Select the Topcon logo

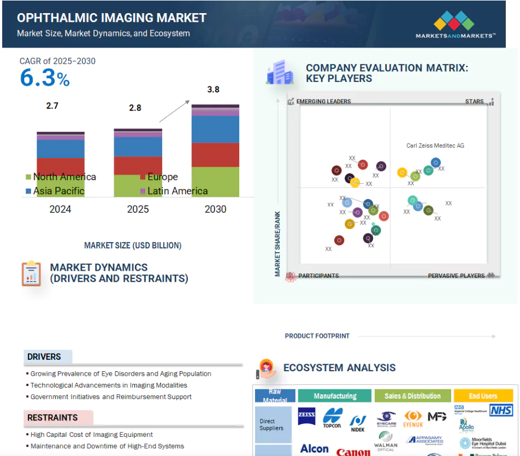coord(332,418)
